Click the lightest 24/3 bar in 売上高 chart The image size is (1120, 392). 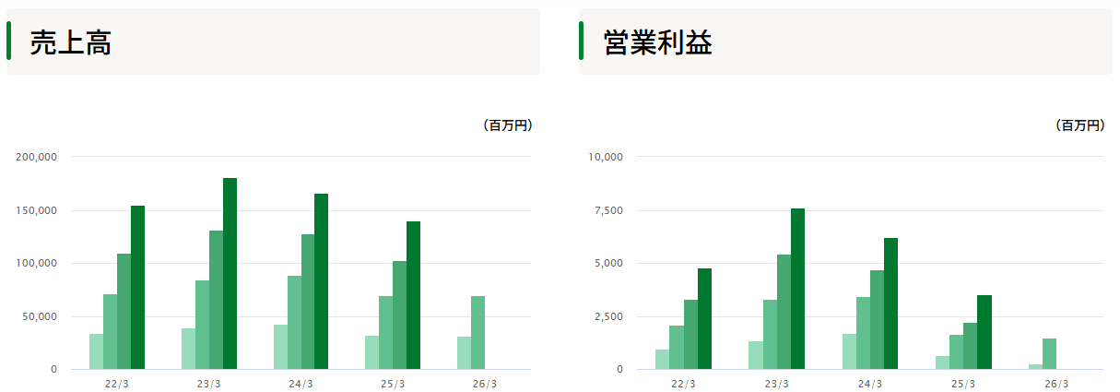click(x=280, y=347)
